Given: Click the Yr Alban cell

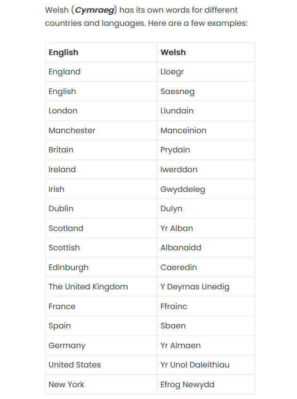Looking at the screenshot, I should tap(177, 228).
